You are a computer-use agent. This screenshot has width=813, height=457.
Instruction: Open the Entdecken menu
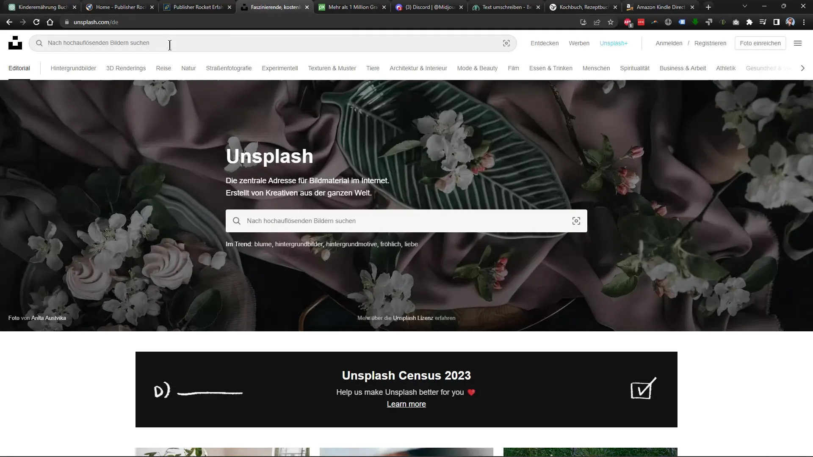[545, 43]
